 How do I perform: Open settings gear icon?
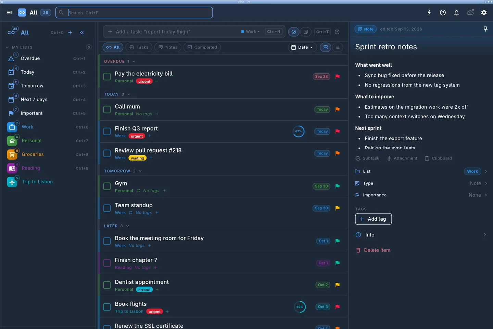pyautogui.click(x=484, y=13)
